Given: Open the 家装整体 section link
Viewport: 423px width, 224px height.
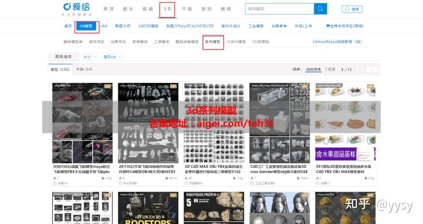Looking at the screenshot, I should 140,42.
